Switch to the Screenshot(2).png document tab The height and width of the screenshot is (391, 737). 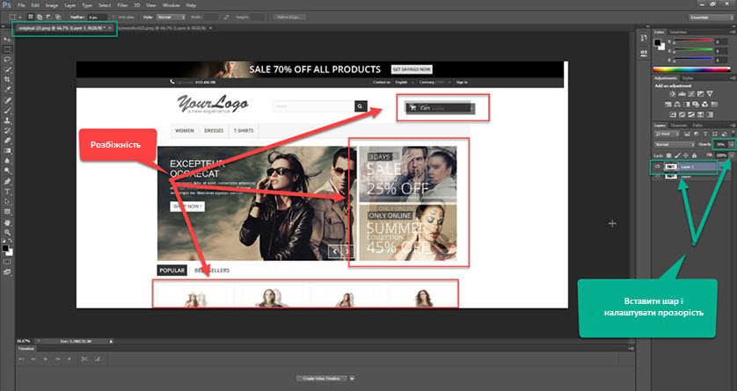pos(162,28)
